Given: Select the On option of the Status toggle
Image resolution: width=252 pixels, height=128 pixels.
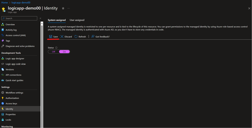Looking at the screenshot, I should tap(64, 52).
